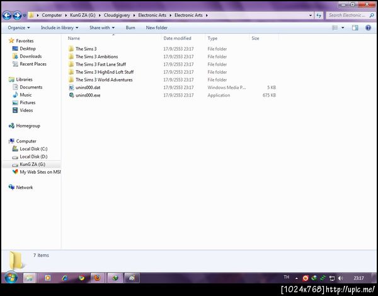Image resolution: width=378 pixels, height=296 pixels.
Task: Expand arrow after Computer in address bar
Action: pyautogui.click(x=66, y=15)
